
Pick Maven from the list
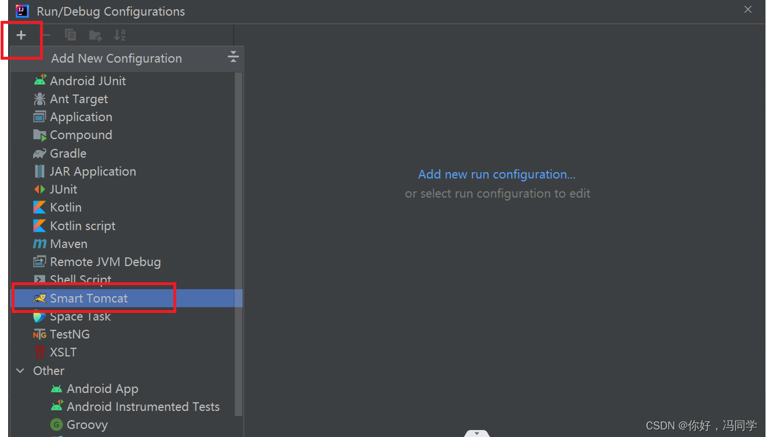click(126, 244)
